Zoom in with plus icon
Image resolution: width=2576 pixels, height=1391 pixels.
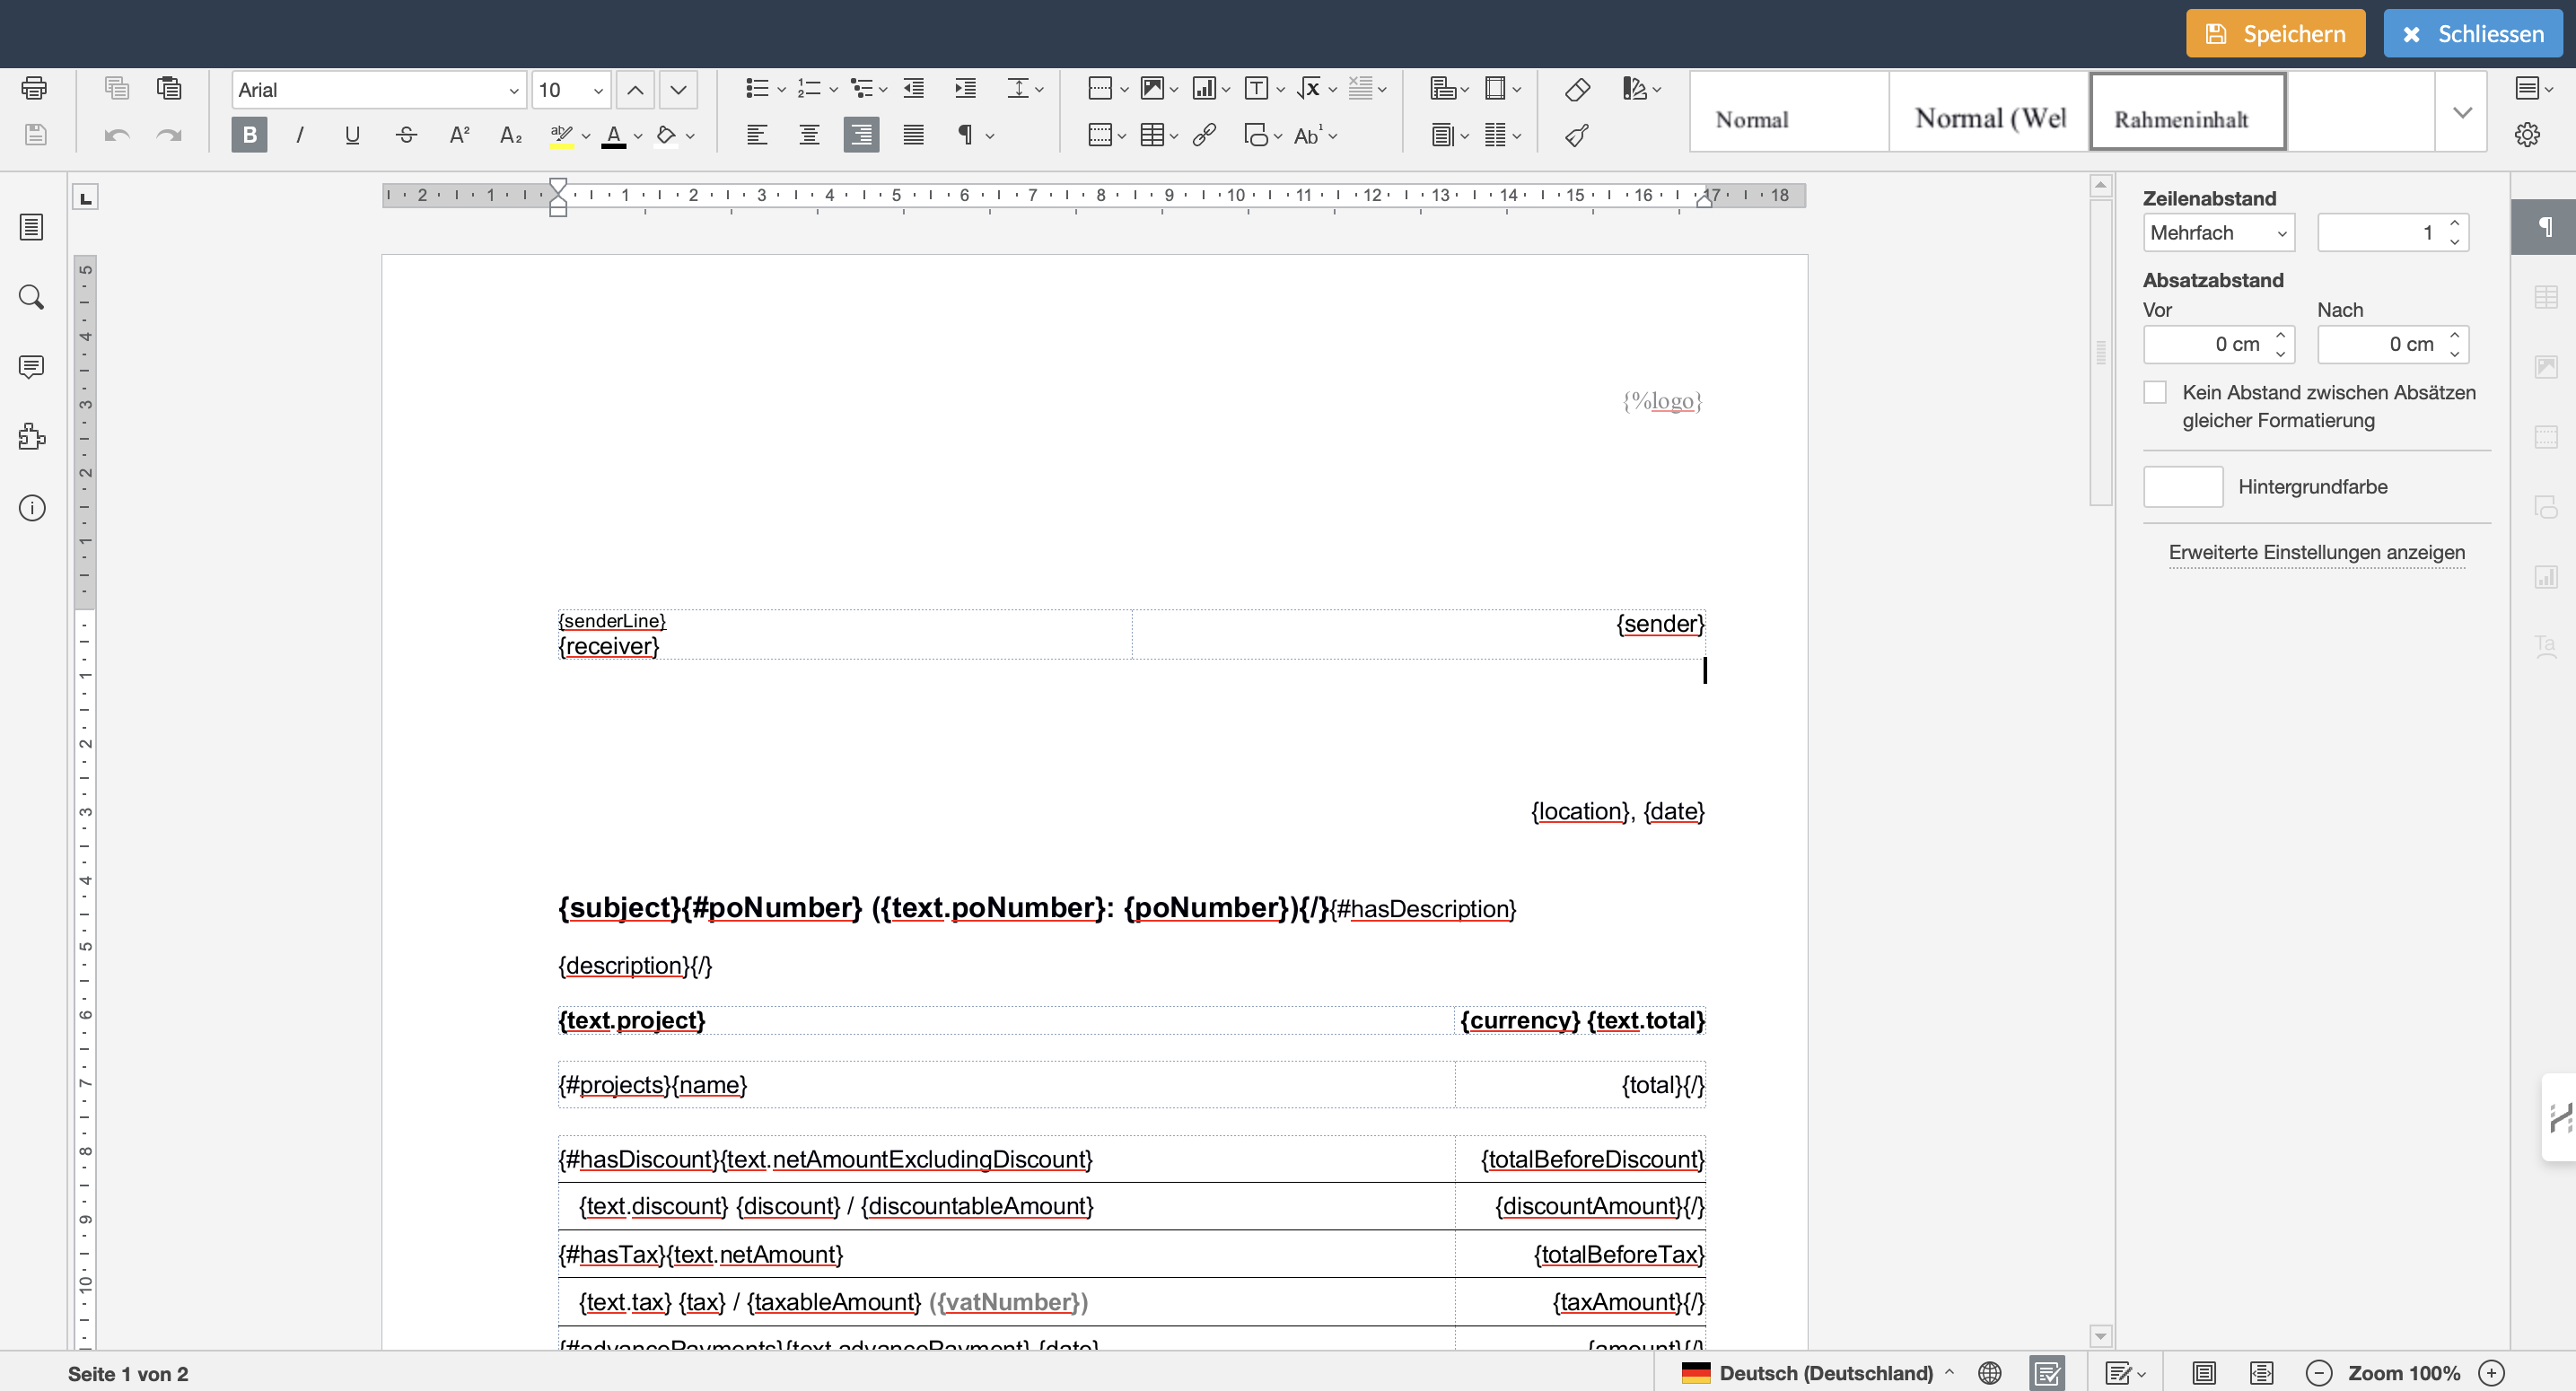[x=2491, y=1373]
